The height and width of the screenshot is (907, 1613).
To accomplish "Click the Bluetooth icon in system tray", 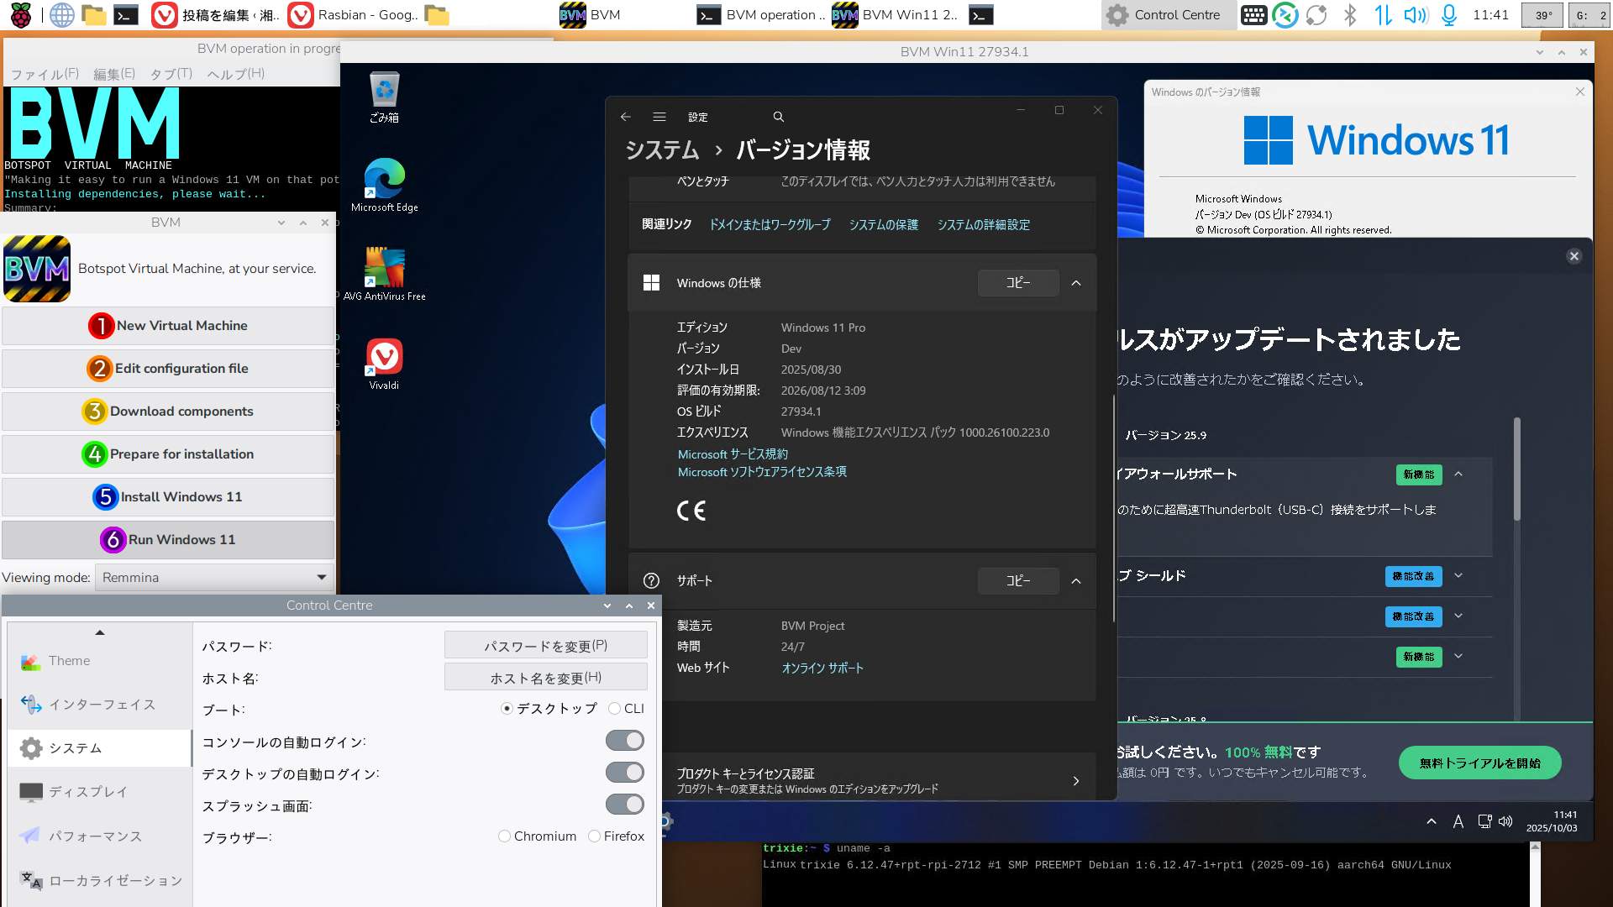I will pyautogui.click(x=1350, y=15).
